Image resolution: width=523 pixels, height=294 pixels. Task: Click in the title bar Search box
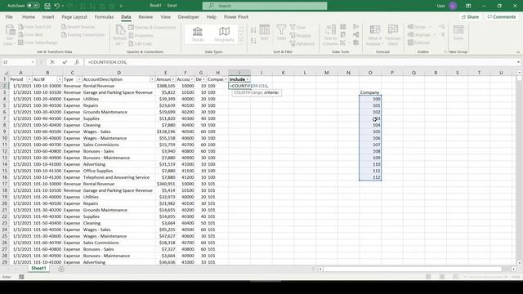[x=265, y=6]
